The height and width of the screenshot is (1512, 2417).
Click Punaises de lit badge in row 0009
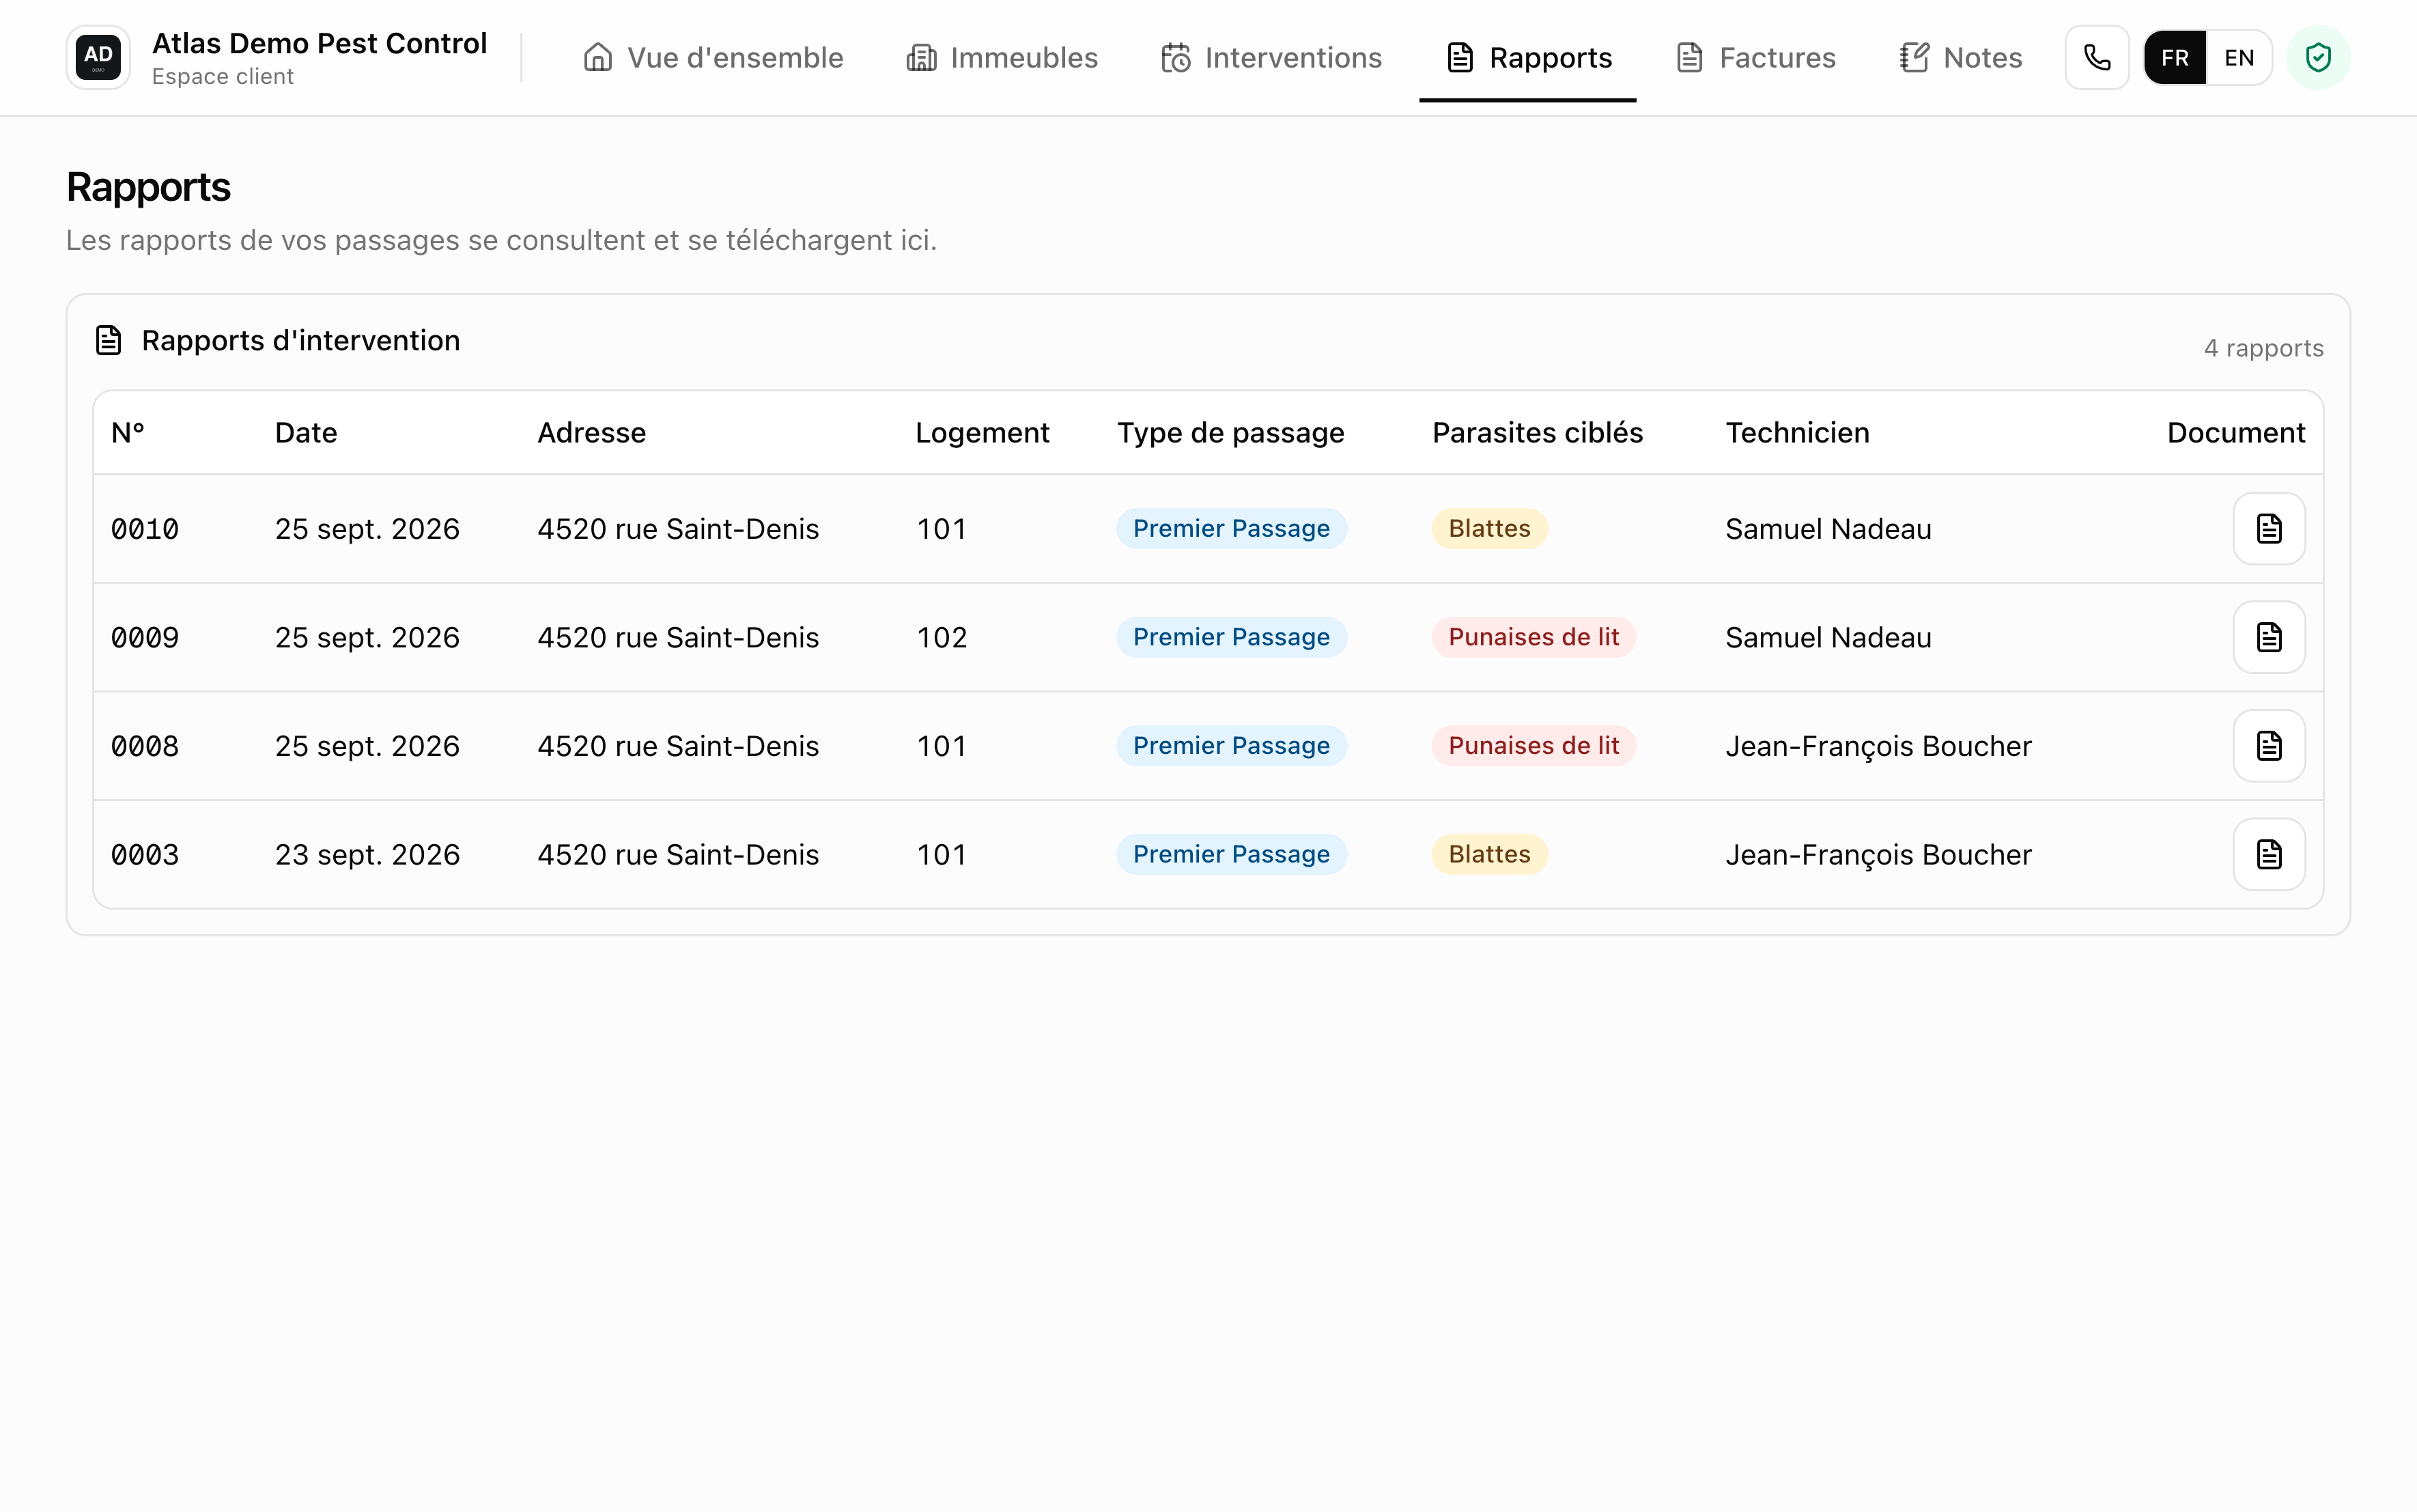[1533, 637]
